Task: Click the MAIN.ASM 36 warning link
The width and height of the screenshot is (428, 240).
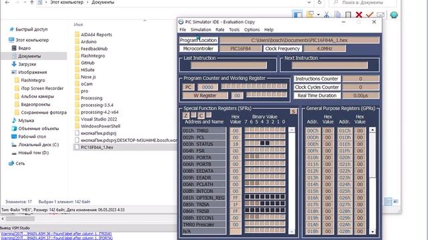Action: coord(56,234)
